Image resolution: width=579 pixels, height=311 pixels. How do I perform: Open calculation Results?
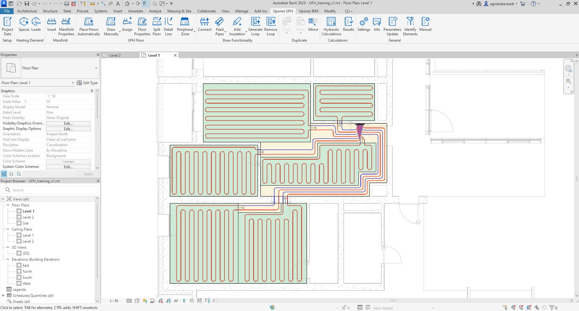tap(348, 24)
